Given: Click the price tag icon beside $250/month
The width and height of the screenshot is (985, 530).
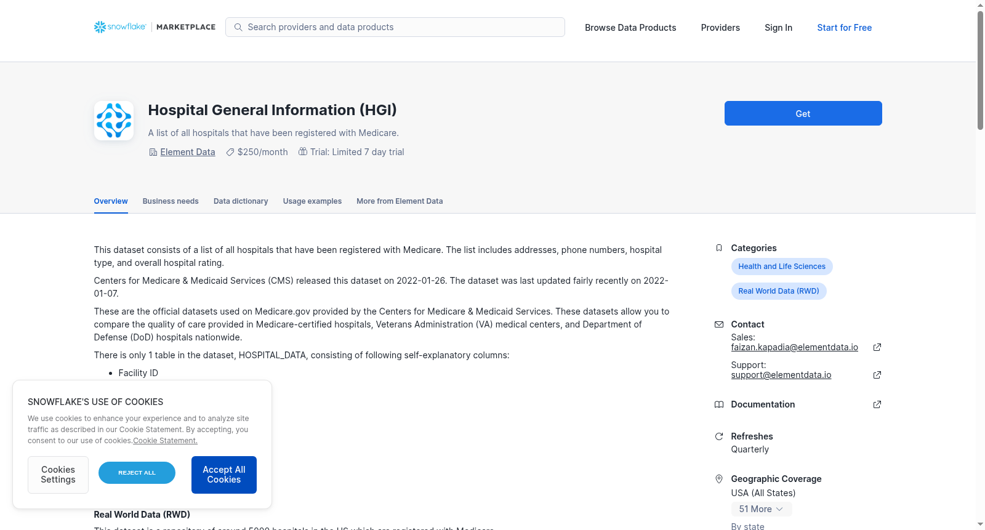Looking at the screenshot, I should point(230,152).
